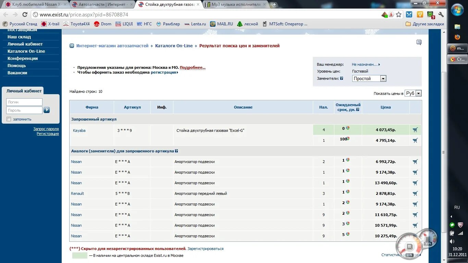Image resolution: width=468 pixels, height=263 pixels.
Task: Click the login submit arrow button
Action: (47, 110)
